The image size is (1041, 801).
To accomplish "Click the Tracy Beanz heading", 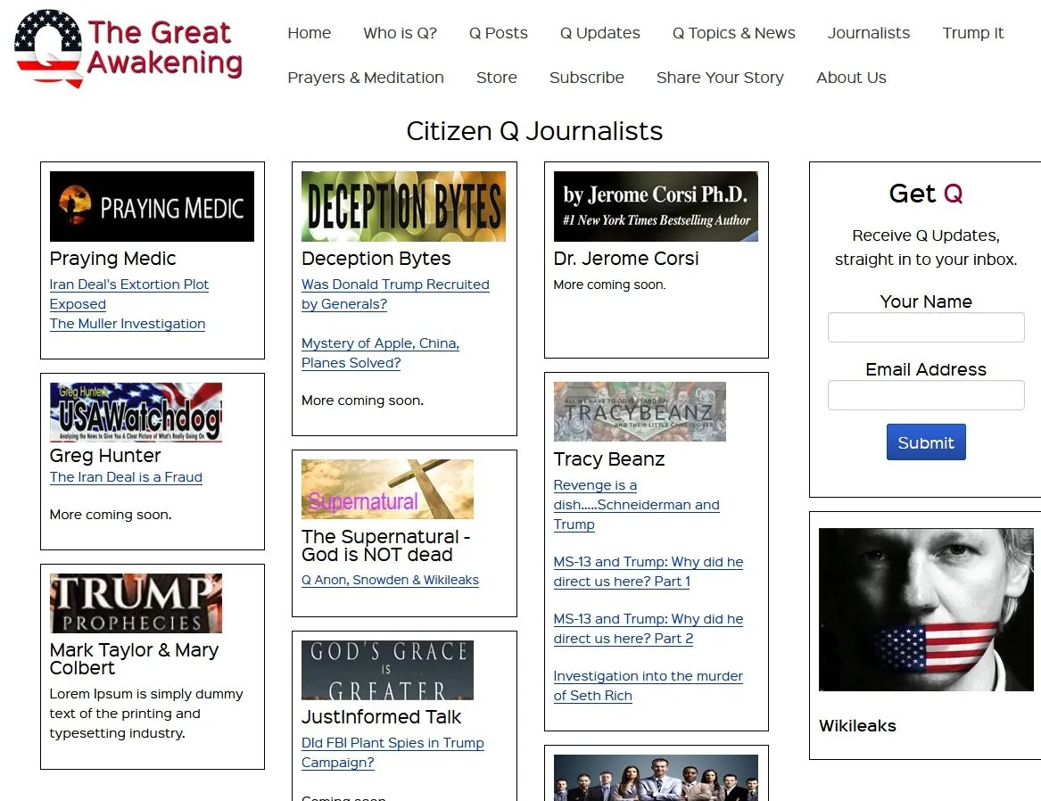I will pyautogui.click(x=608, y=459).
